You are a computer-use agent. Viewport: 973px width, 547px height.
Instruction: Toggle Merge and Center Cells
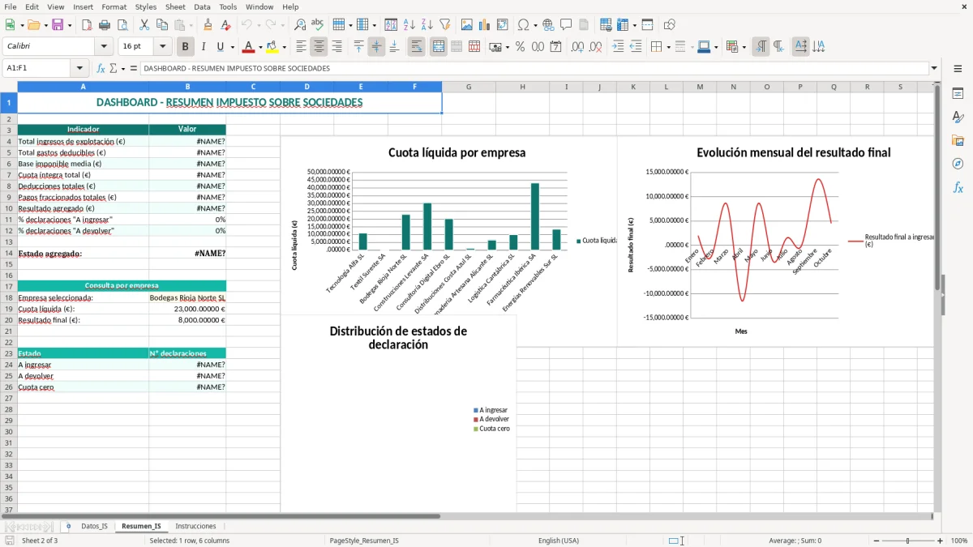click(439, 47)
